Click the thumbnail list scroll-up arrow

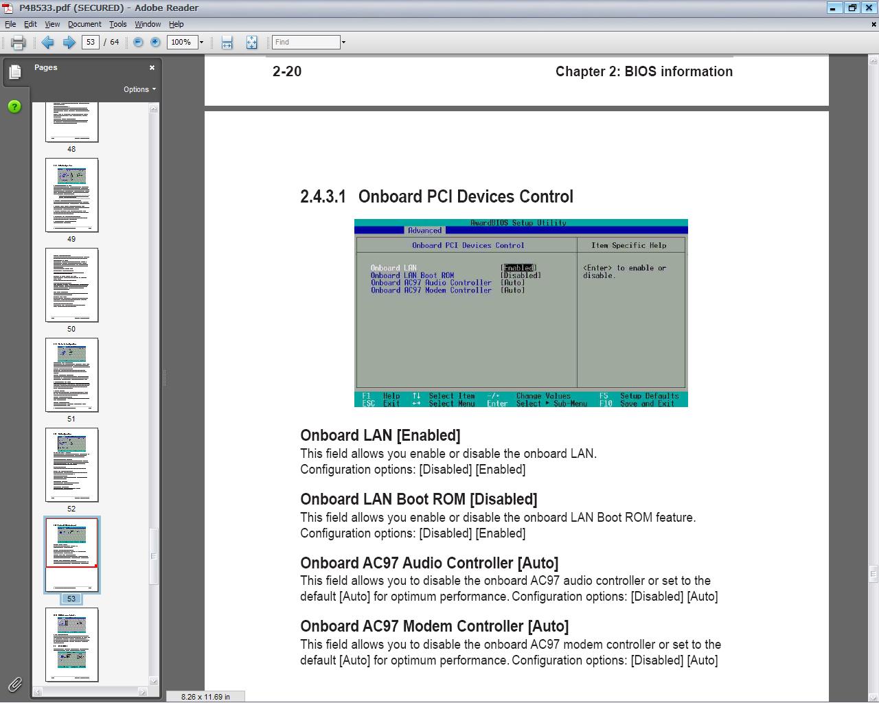pyautogui.click(x=154, y=108)
